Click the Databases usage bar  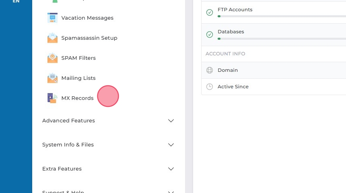point(282,39)
